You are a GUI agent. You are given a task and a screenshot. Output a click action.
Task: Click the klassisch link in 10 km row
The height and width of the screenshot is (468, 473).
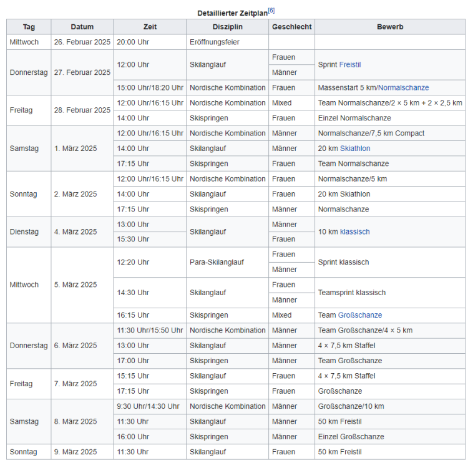pos(354,232)
